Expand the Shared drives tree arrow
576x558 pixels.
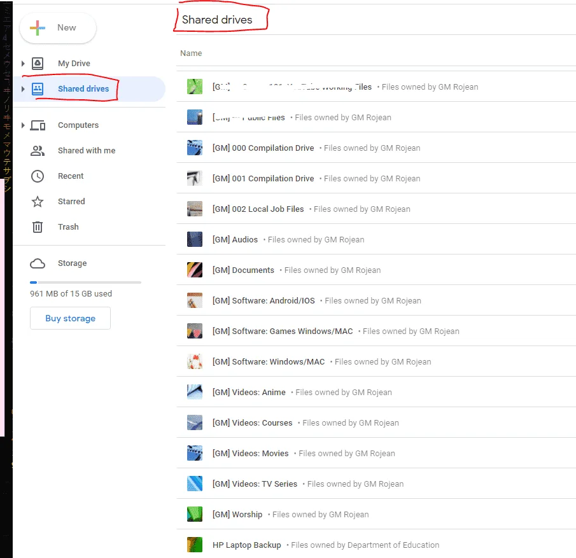click(x=23, y=89)
